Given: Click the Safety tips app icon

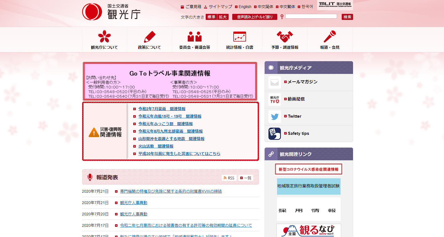Looking at the screenshot, I should point(275,134).
